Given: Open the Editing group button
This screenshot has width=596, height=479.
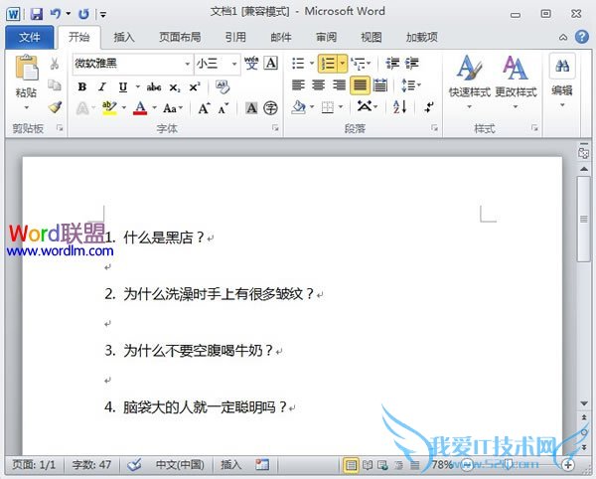Looking at the screenshot, I should coord(562,81).
